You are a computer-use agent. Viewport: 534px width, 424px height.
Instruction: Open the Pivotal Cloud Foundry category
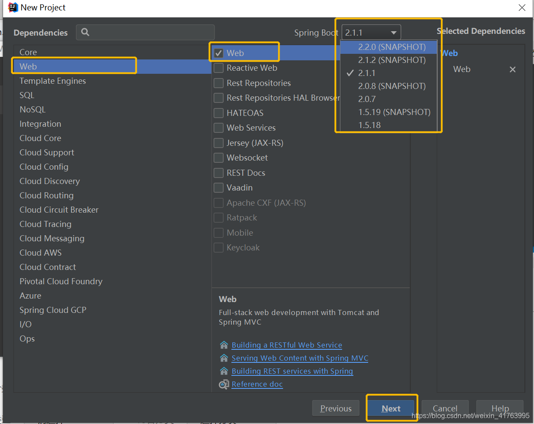(112, 281)
